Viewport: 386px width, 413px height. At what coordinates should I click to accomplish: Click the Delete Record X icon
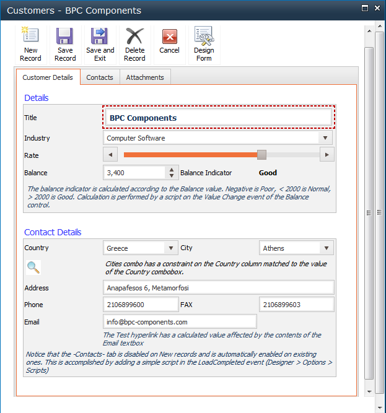click(x=134, y=35)
